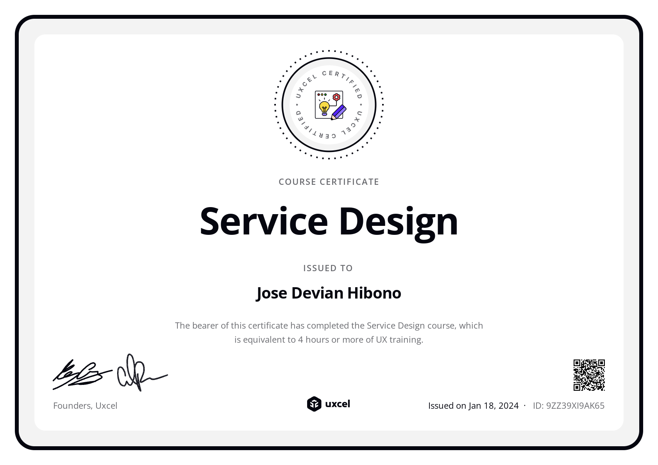The height and width of the screenshot is (465, 658).
Task: Click the yellow browser dot in the badge
Action: (322, 94)
